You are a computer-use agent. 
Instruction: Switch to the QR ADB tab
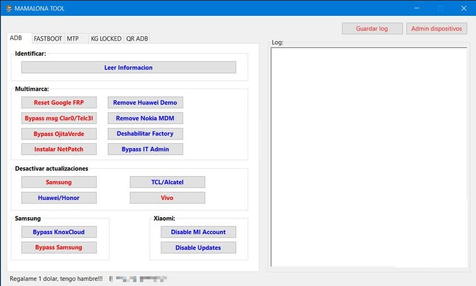click(x=137, y=38)
